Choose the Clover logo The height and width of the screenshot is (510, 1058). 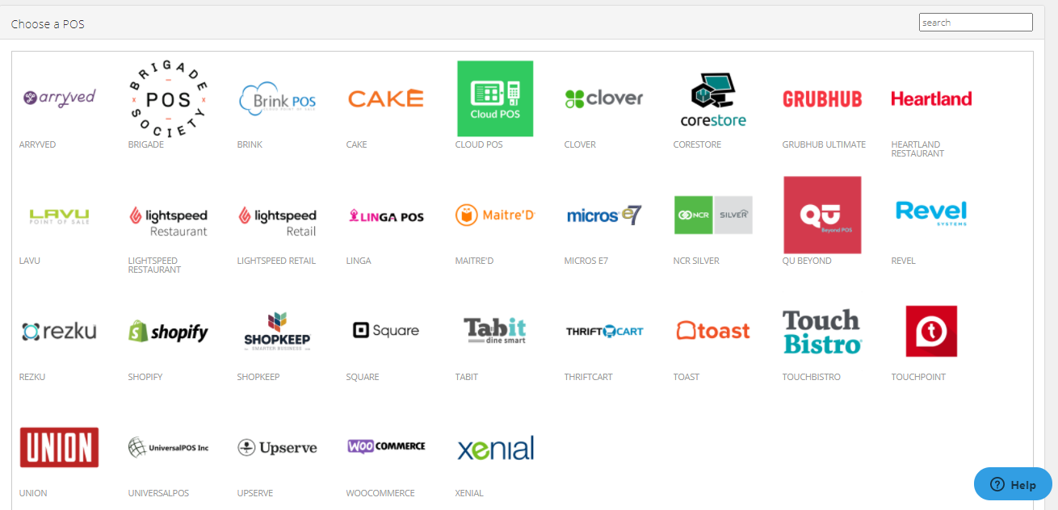pyautogui.click(x=604, y=98)
